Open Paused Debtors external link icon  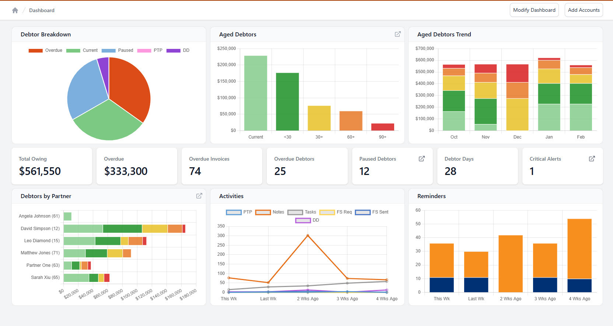pos(422,159)
